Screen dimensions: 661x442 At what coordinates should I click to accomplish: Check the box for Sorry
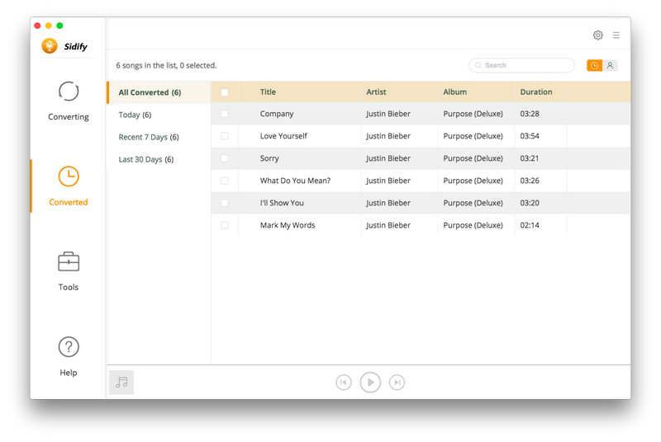(x=225, y=158)
